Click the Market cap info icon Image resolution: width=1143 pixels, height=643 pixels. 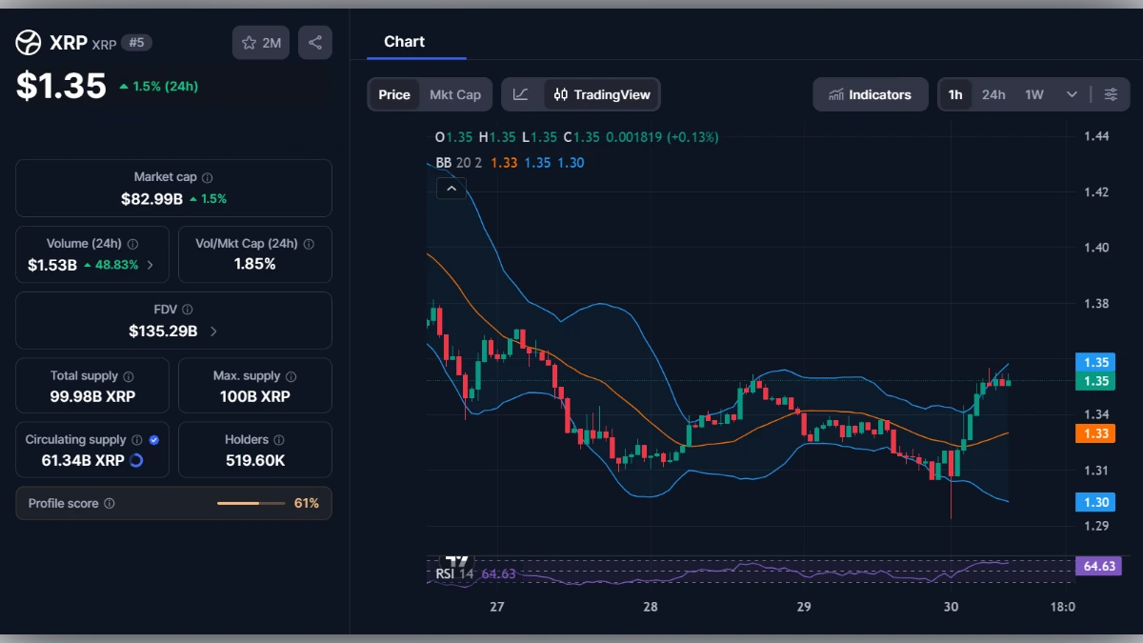pyautogui.click(x=208, y=177)
